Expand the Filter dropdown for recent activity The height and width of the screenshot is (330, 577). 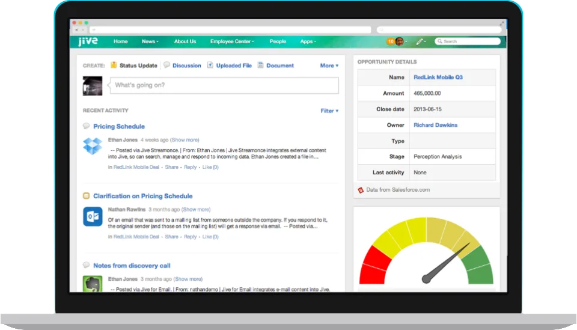point(329,111)
